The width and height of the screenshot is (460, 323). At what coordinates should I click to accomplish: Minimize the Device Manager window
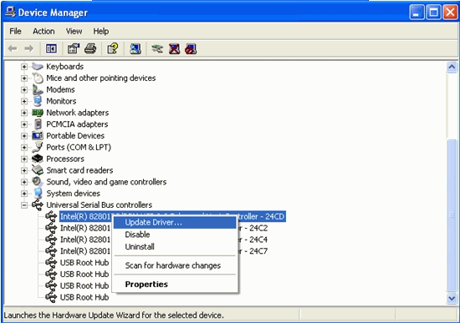(x=417, y=13)
